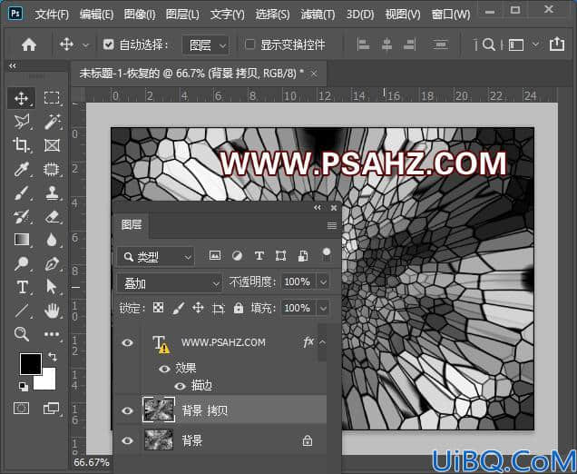The height and width of the screenshot is (474, 577).
Task: Select the Zoom magnifier tool
Action: tap(22, 334)
